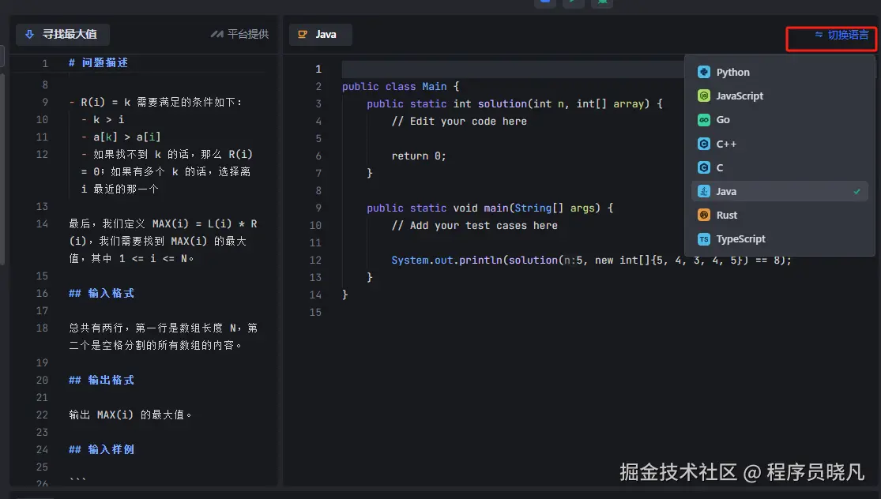Image resolution: width=881 pixels, height=499 pixels.
Task: Click the download arrow icon beside 寻找最大值
Action: pyautogui.click(x=29, y=34)
